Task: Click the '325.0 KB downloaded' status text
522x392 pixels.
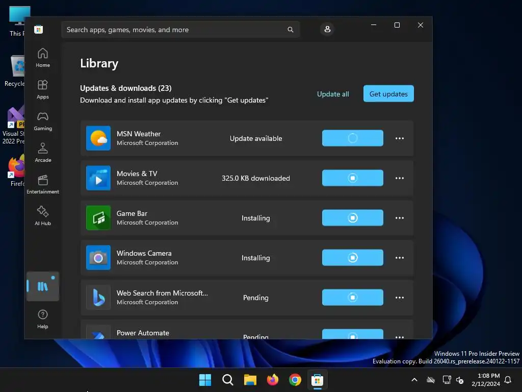Action: (256, 178)
